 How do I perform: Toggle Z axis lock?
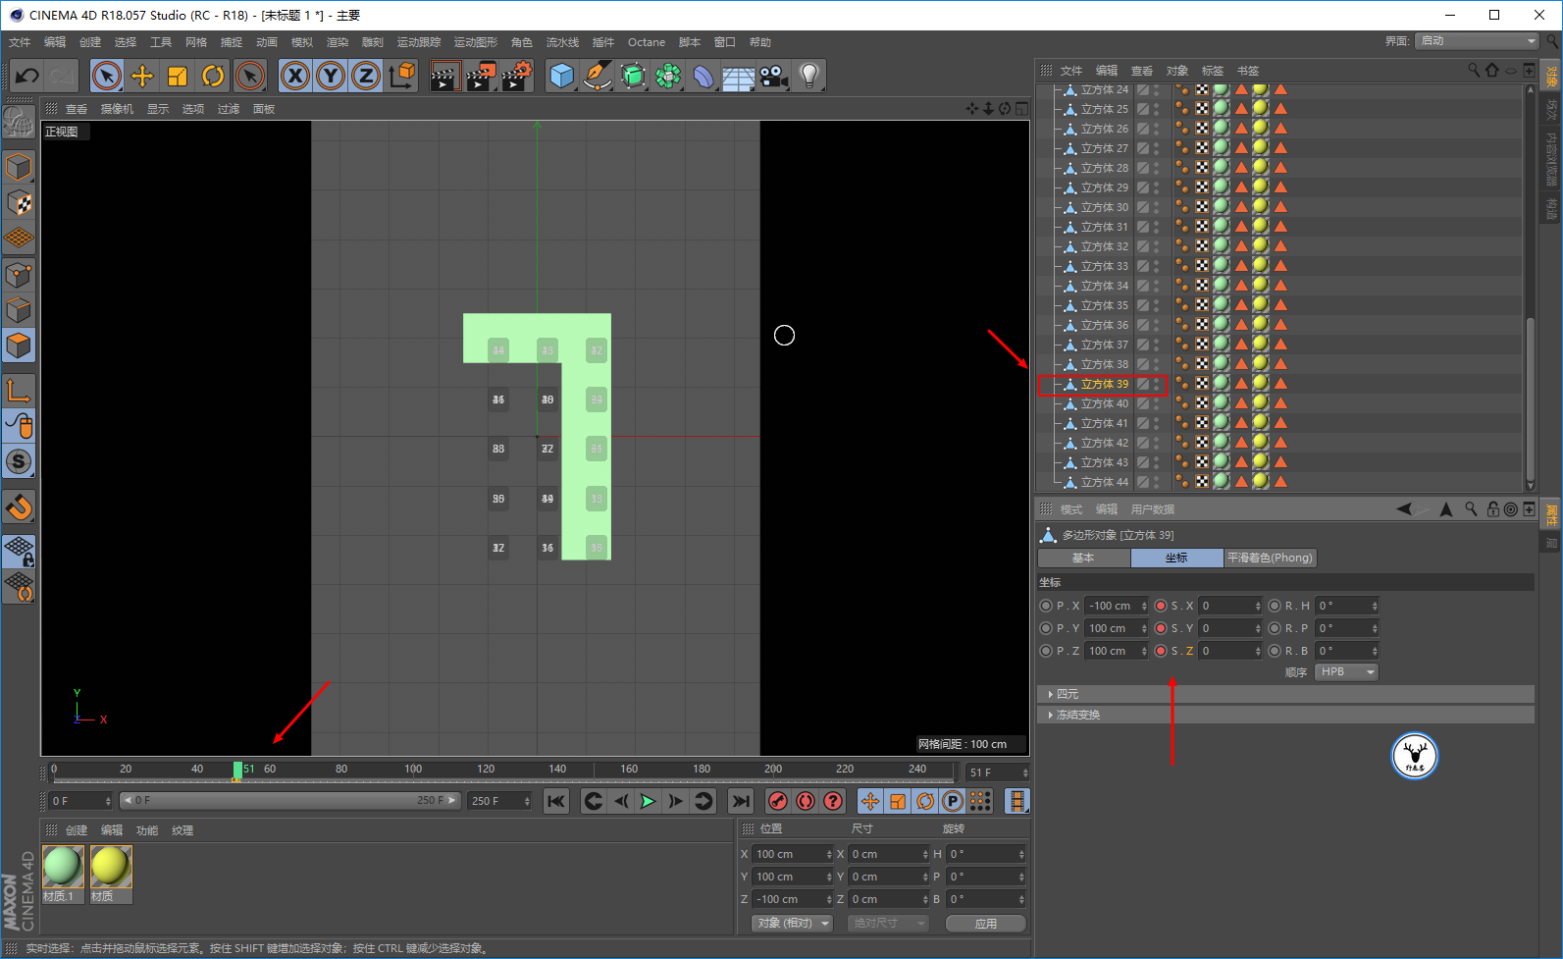coord(366,76)
